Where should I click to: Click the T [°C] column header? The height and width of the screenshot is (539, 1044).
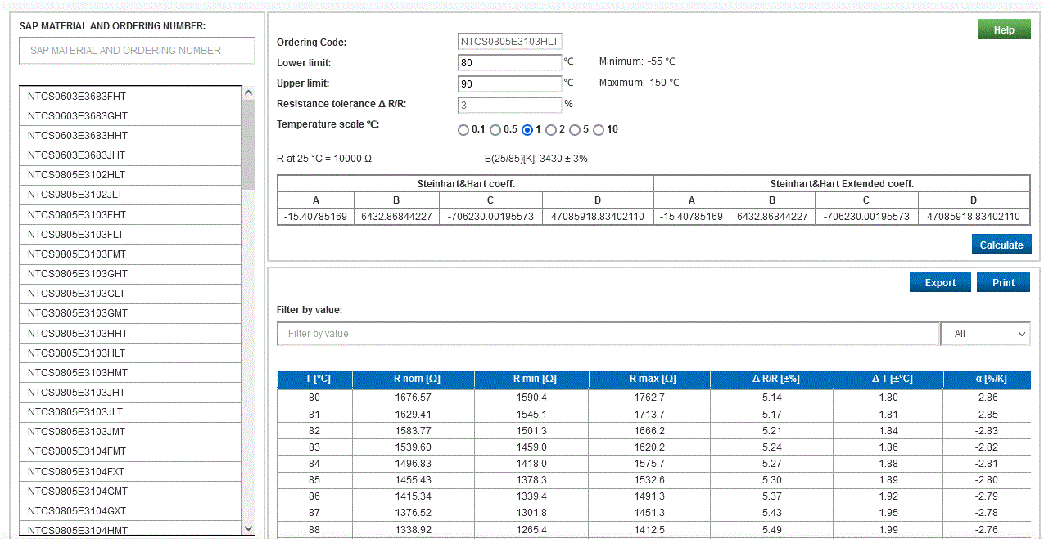tap(314, 380)
